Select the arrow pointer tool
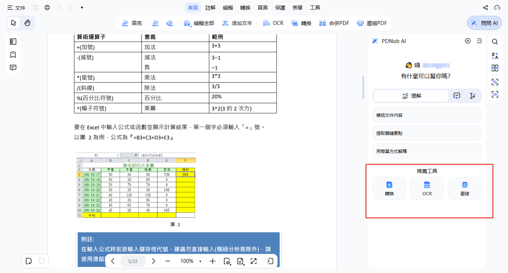This screenshot has width=508, height=273. tap(14, 23)
